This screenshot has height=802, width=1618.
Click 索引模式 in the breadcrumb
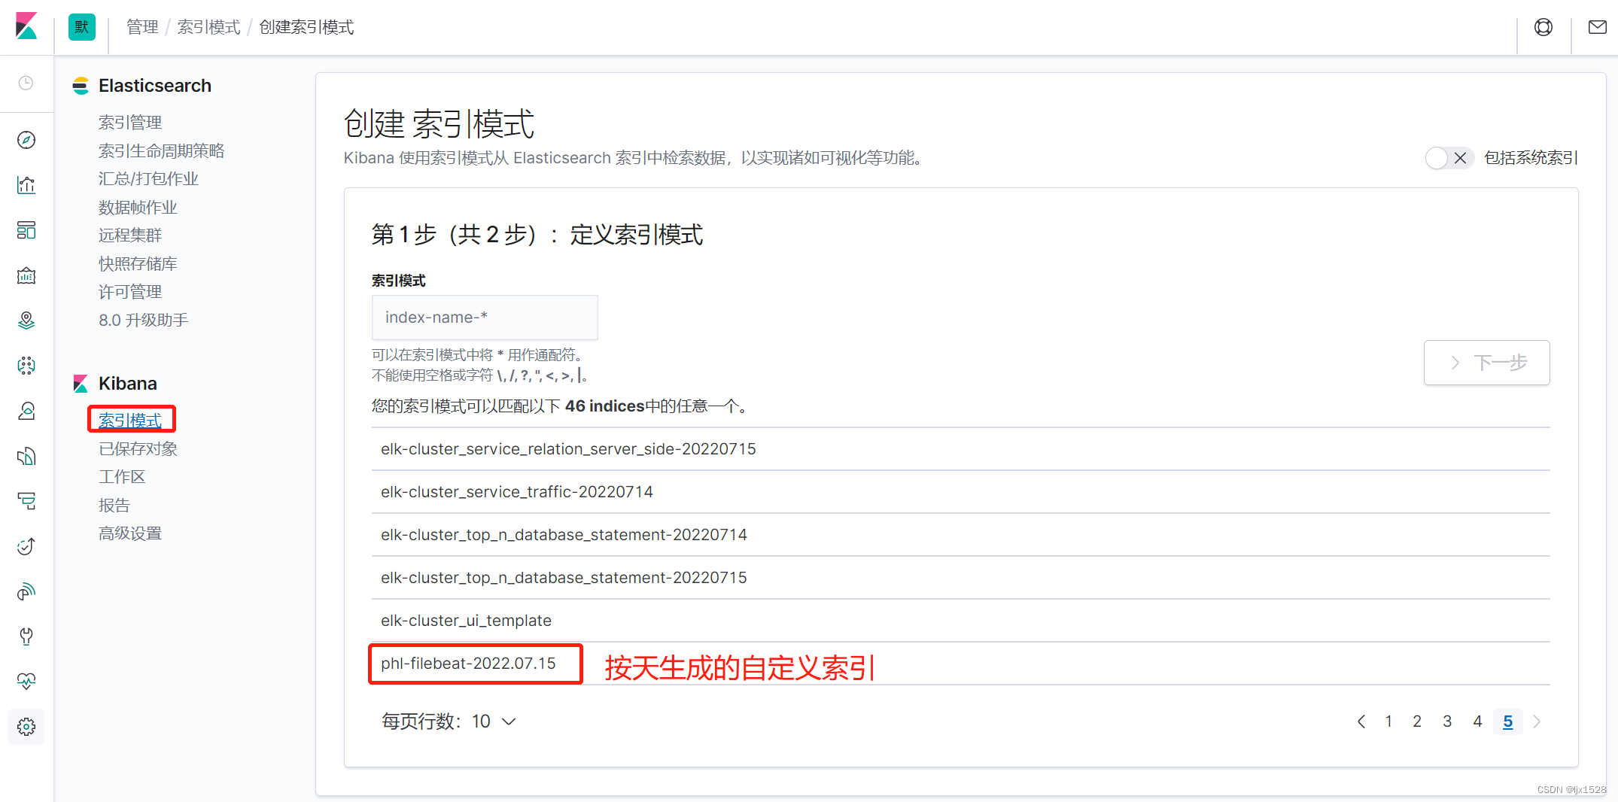[208, 27]
